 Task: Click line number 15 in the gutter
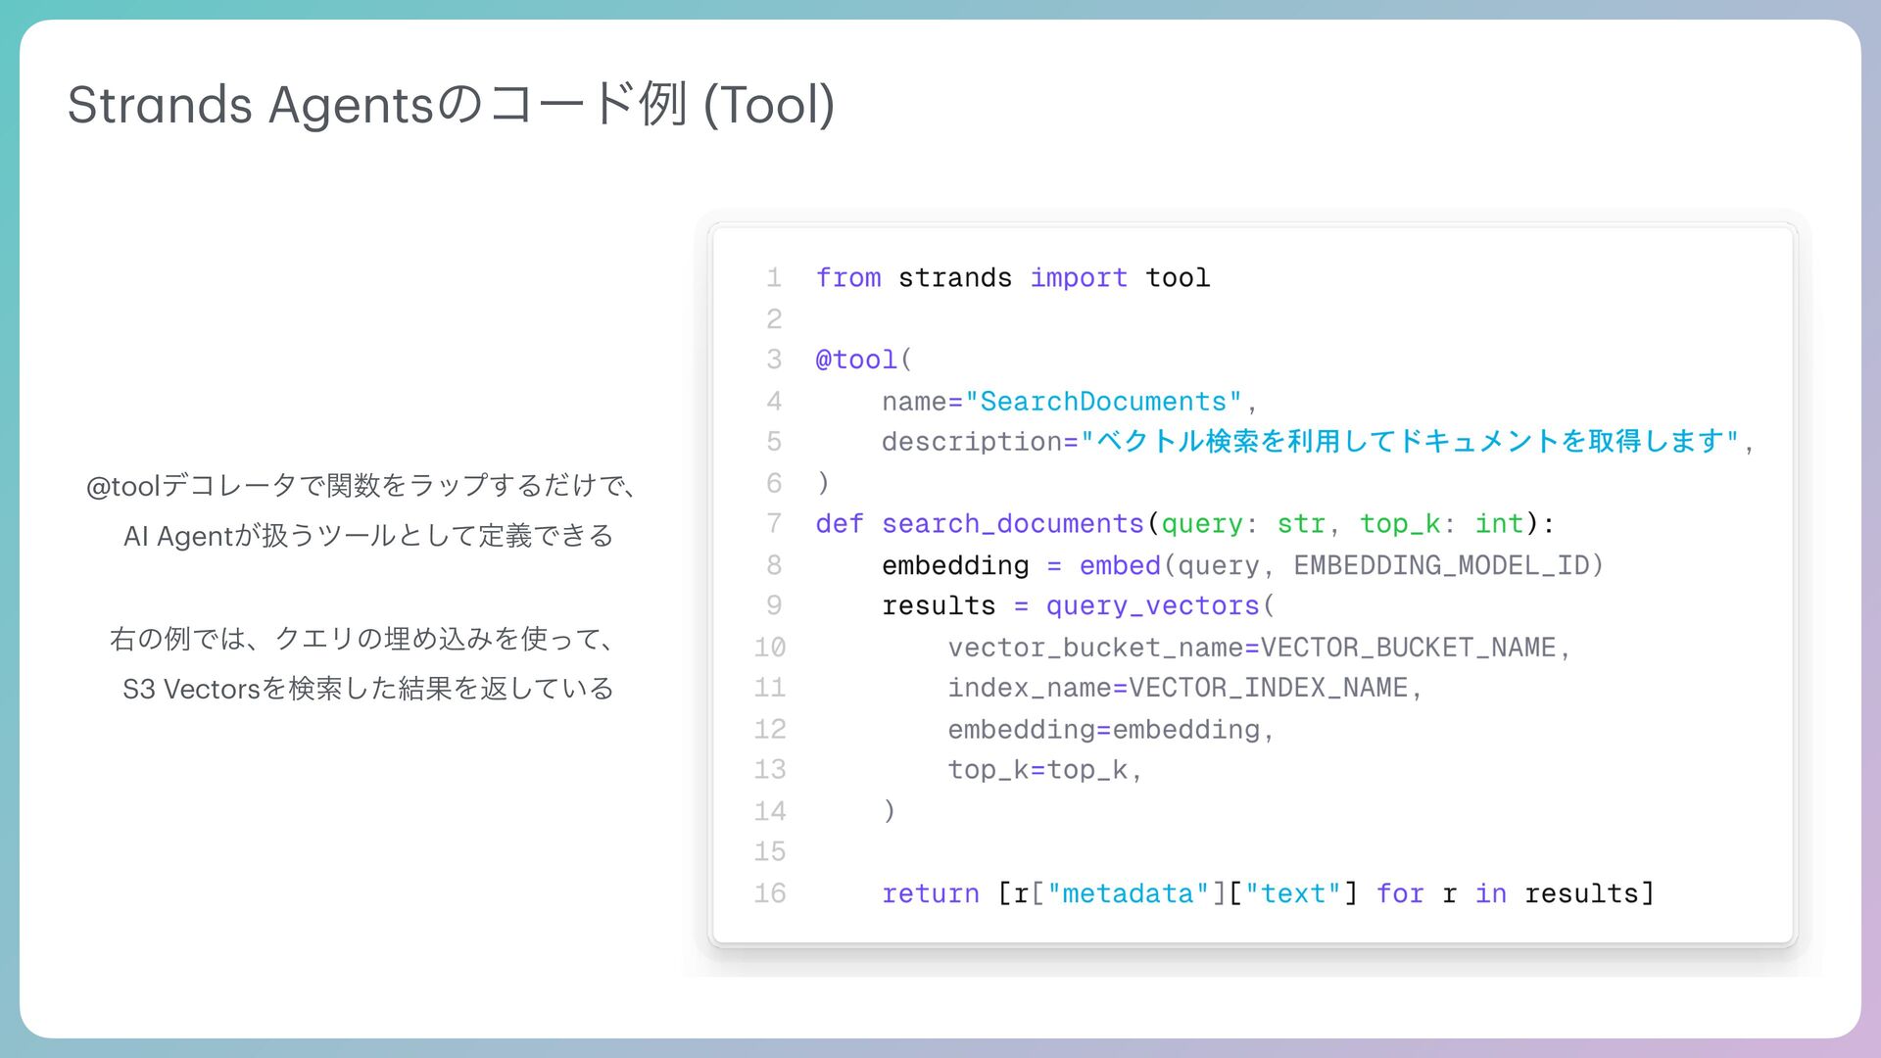tap(770, 851)
